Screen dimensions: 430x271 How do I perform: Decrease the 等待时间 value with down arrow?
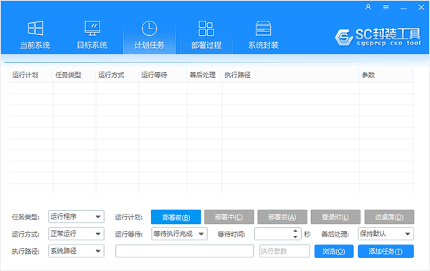pos(295,237)
